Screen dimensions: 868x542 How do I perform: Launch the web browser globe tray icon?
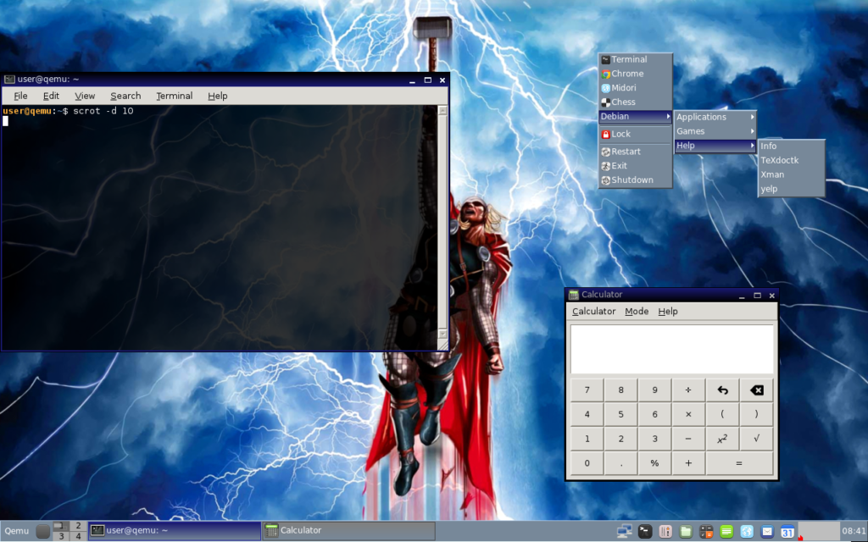click(x=747, y=531)
